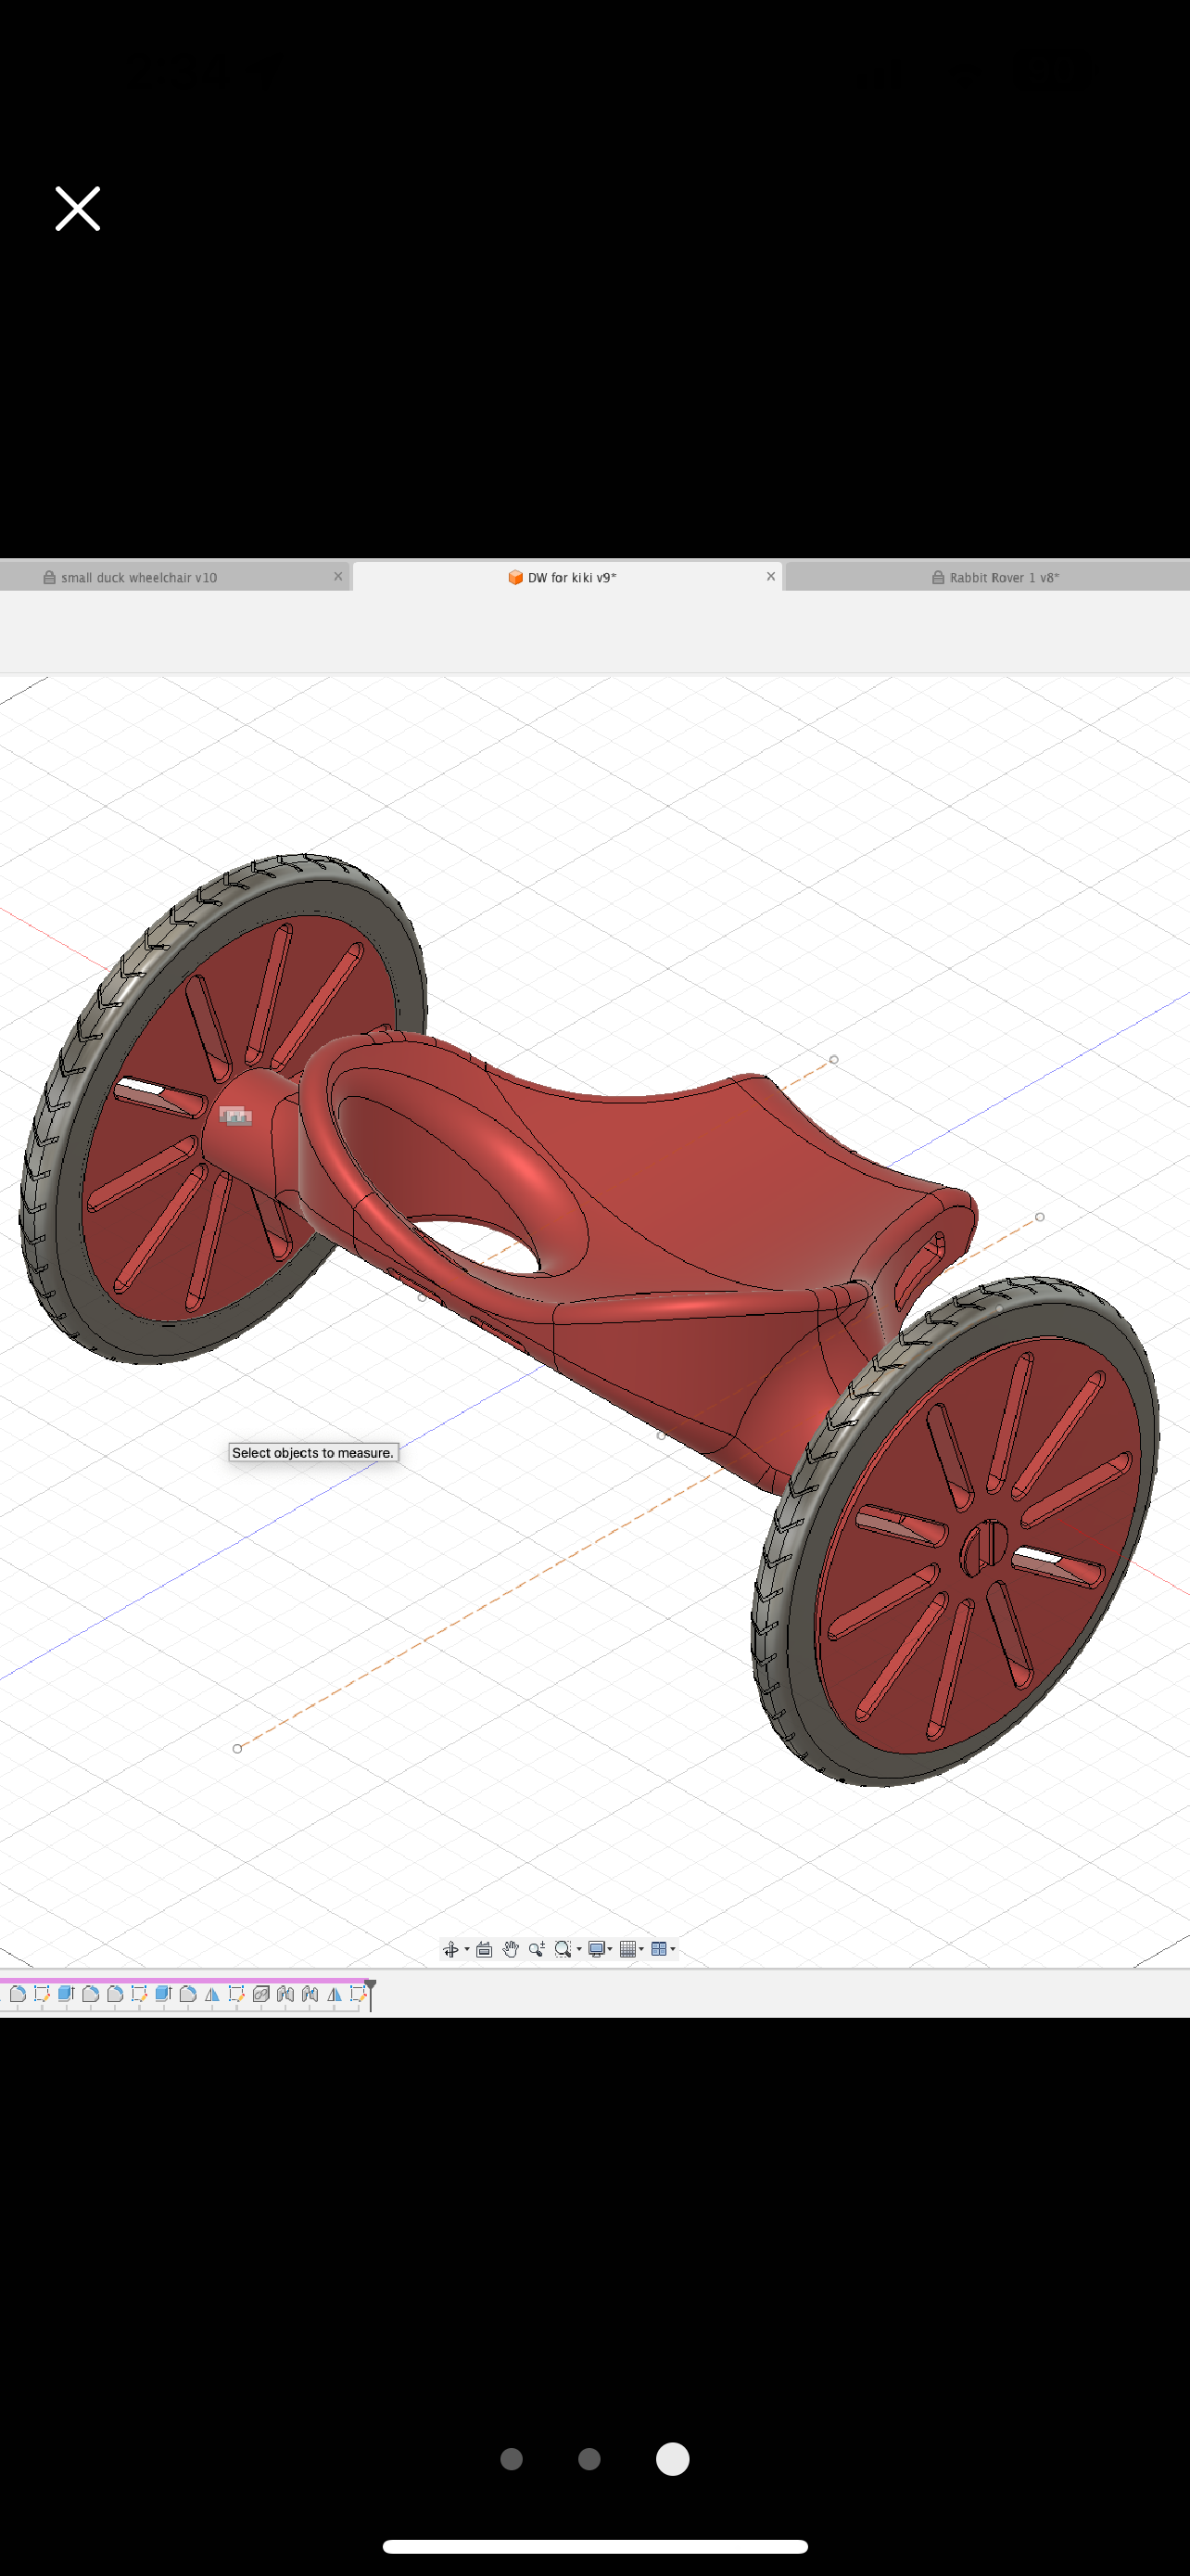Switch to small duck wheelchair v10 tab
This screenshot has height=2576, width=1190.
(x=139, y=577)
